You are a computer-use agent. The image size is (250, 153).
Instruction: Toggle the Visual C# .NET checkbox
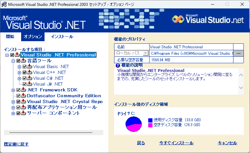click(x=25, y=78)
